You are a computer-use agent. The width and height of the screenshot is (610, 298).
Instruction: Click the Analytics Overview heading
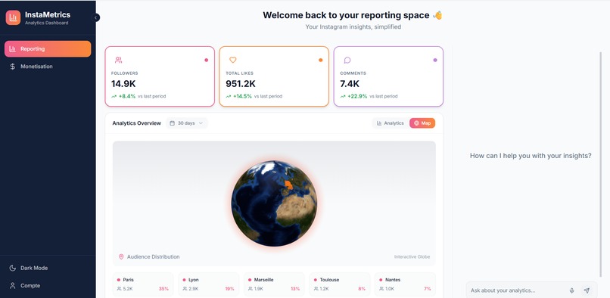(136, 123)
